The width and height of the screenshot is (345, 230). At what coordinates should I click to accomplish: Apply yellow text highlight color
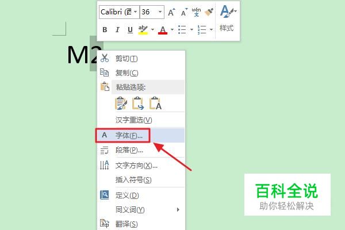coord(143,29)
